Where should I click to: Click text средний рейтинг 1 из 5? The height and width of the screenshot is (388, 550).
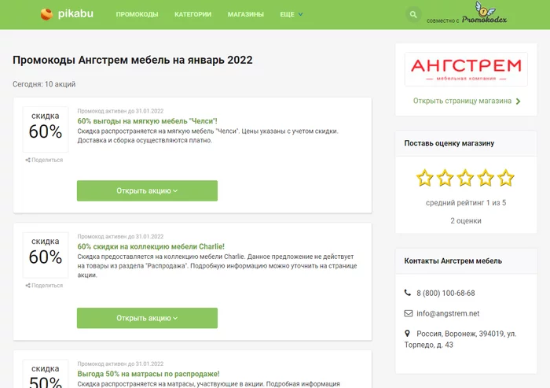(466, 203)
